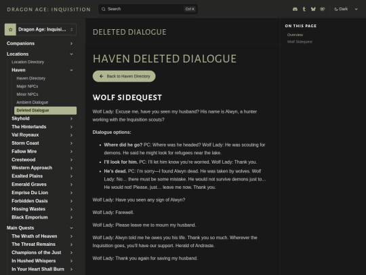Expand the Fallow Mire chevron
Screen dimensions: 366x275
pos(71,151)
